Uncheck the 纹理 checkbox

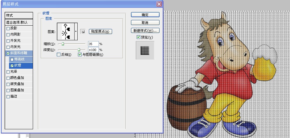click(12, 66)
